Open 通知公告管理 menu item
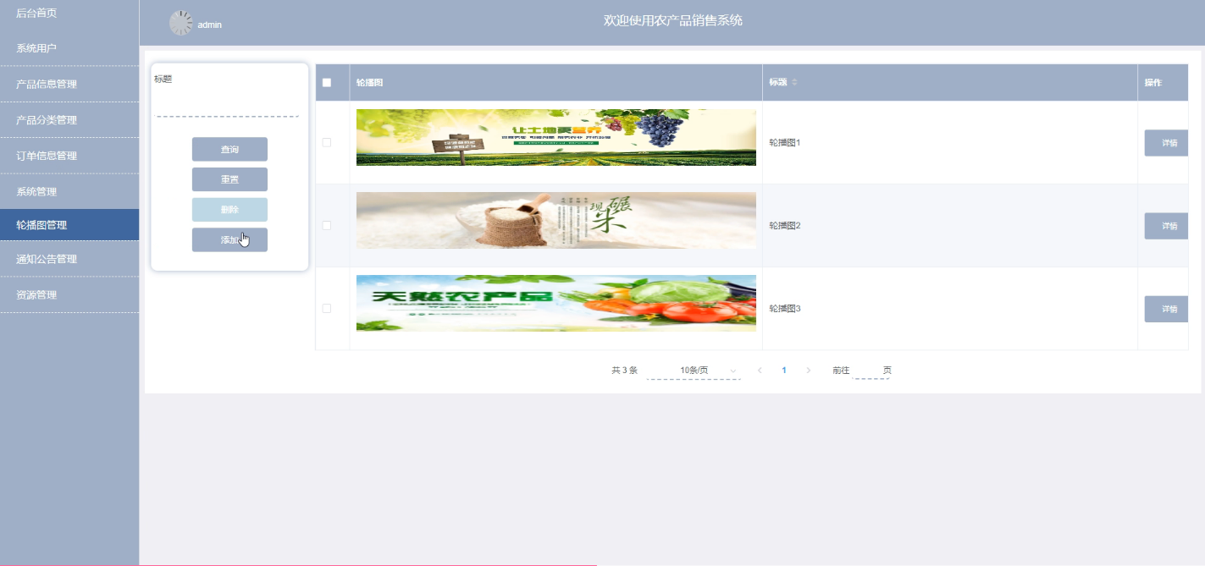Viewport: 1205px width, 566px height. pos(69,259)
